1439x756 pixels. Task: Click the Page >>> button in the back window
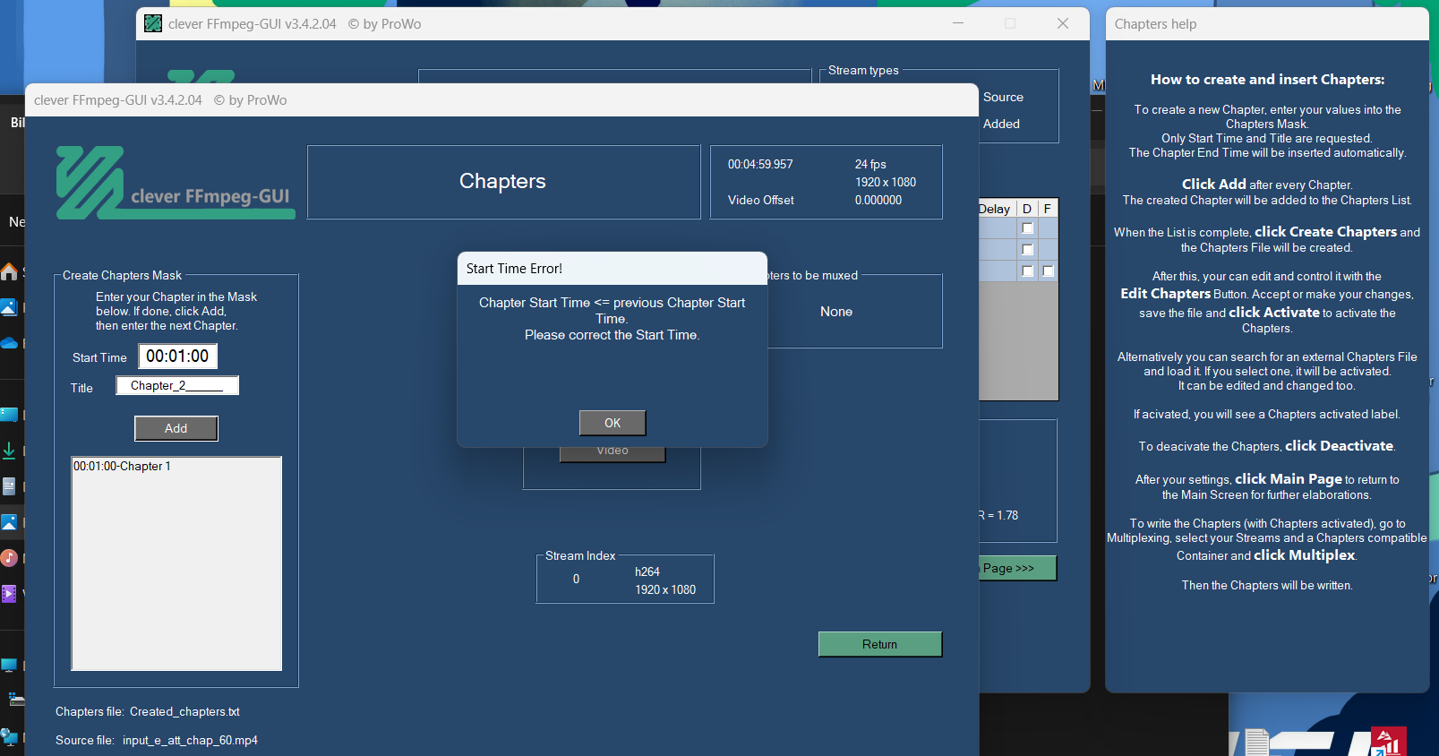click(1017, 568)
